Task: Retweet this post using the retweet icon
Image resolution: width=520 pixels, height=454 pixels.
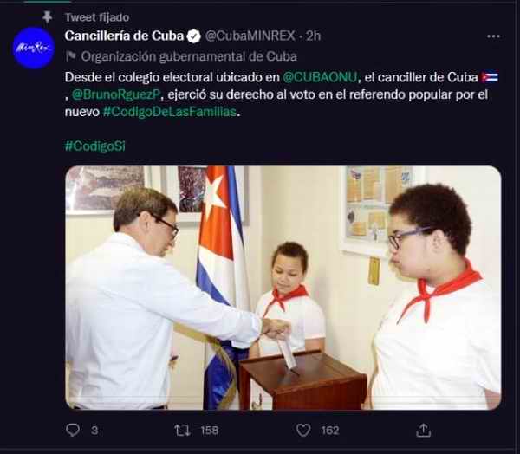Action: click(x=182, y=430)
